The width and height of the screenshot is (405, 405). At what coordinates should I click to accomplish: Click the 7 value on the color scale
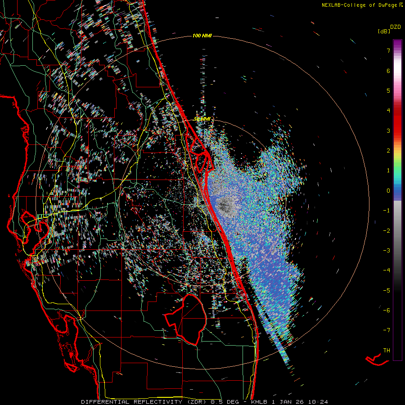click(388, 50)
